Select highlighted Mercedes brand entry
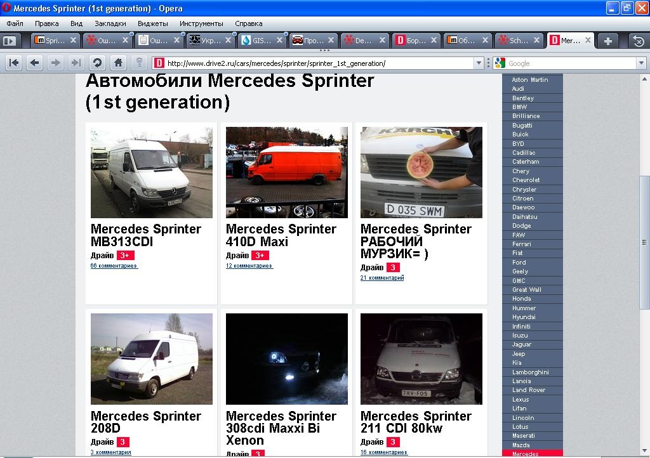This screenshot has width=650, height=458. (x=533, y=454)
